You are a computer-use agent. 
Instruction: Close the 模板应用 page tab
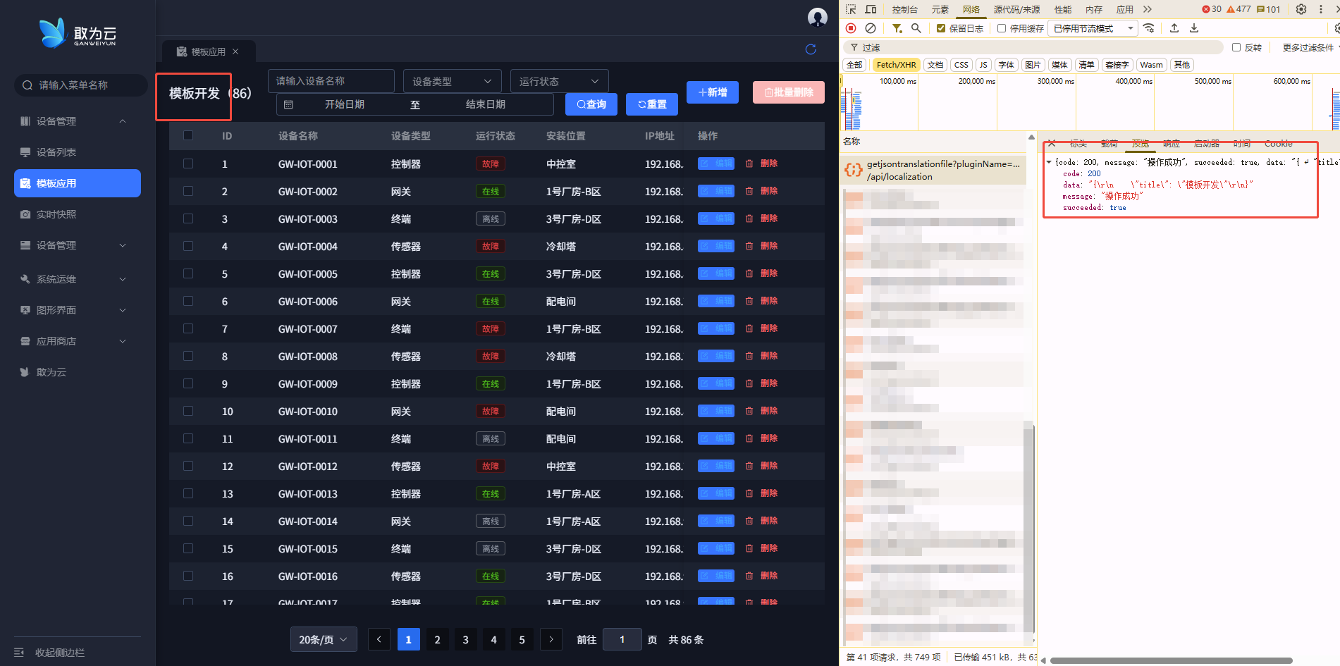pyautogui.click(x=235, y=51)
